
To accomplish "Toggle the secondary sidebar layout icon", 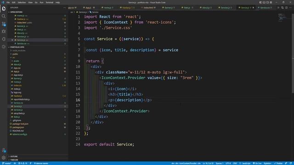I will pyautogui.click(x=267, y=2).
